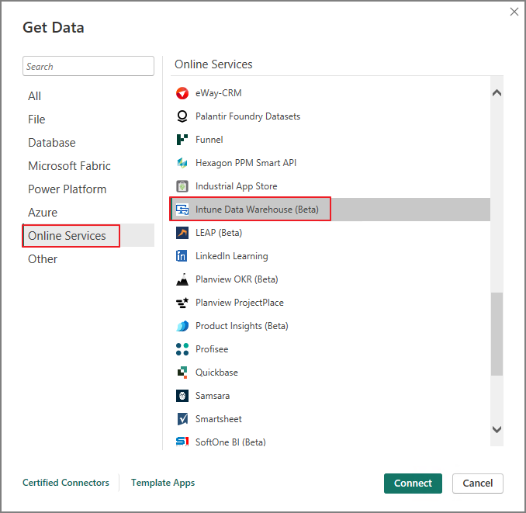Click the LinkedIn Learning icon
This screenshot has width=526, height=513.
[x=182, y=256]
